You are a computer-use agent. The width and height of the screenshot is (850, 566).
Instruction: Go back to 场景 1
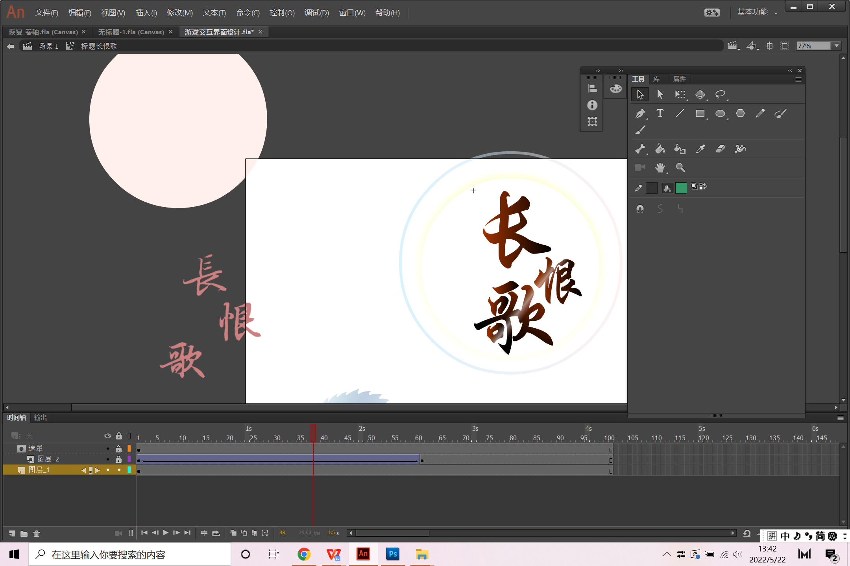click(48, 46)
